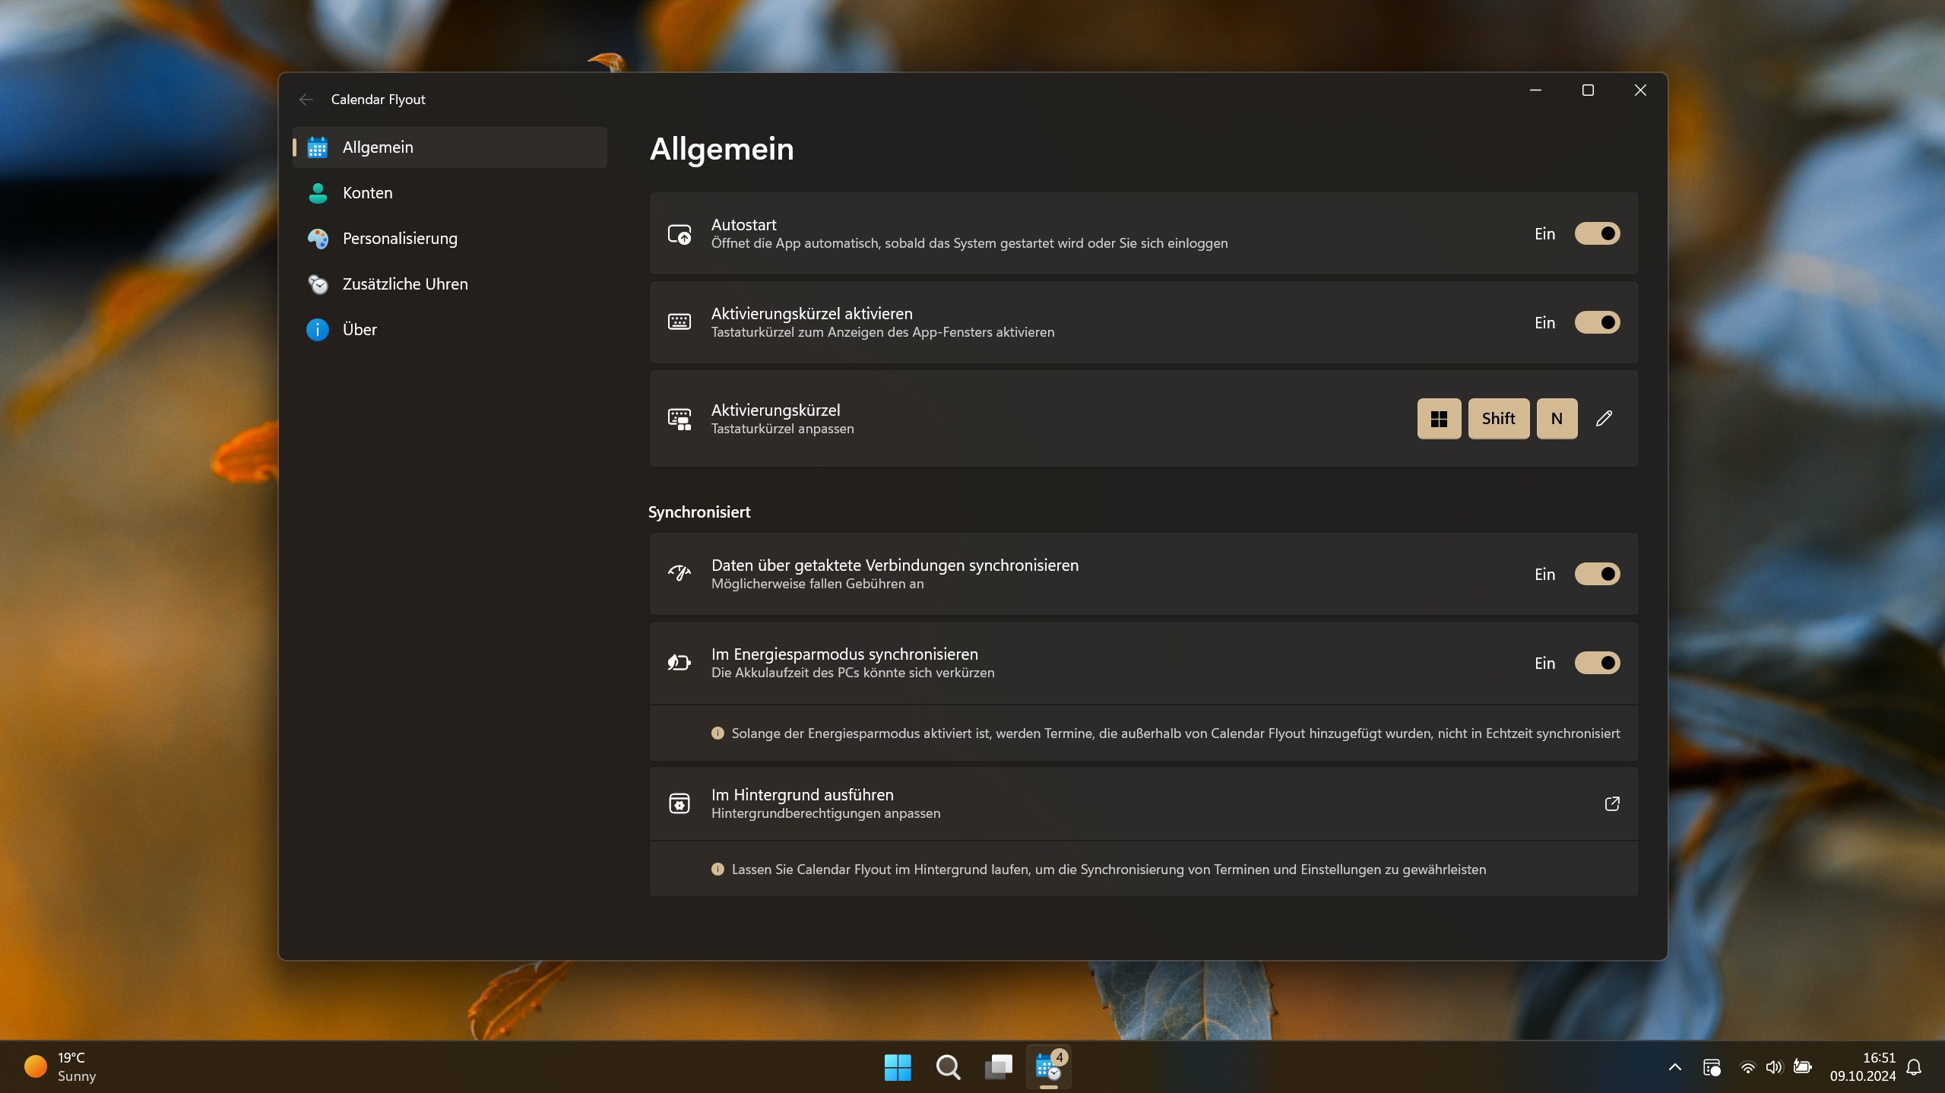Image resolution: width=1945 pixels, height=1093 pixels.
Task: Click the Personalisierung palette icon
Action: 318,239
